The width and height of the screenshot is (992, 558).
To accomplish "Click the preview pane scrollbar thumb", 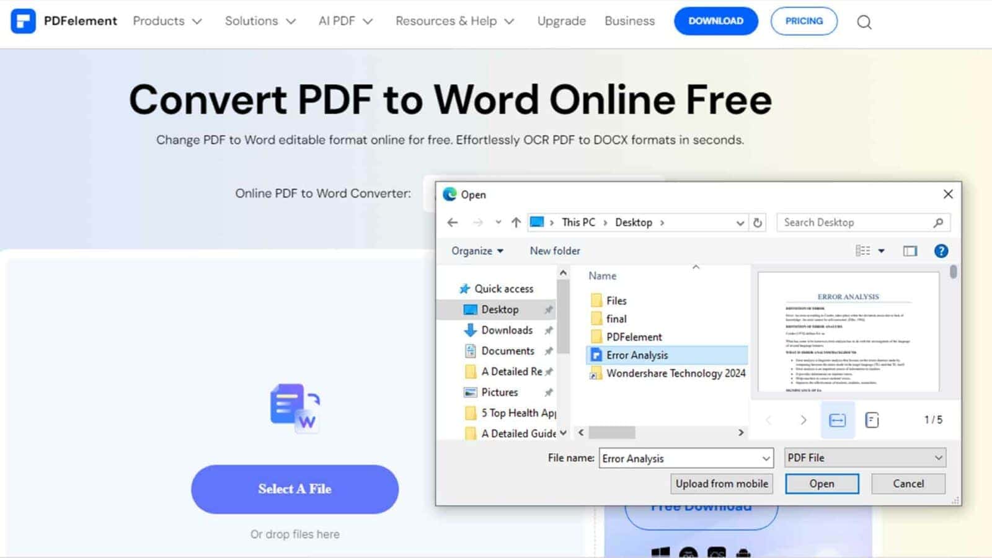I will pyautogui.click(x=954, y=272).
